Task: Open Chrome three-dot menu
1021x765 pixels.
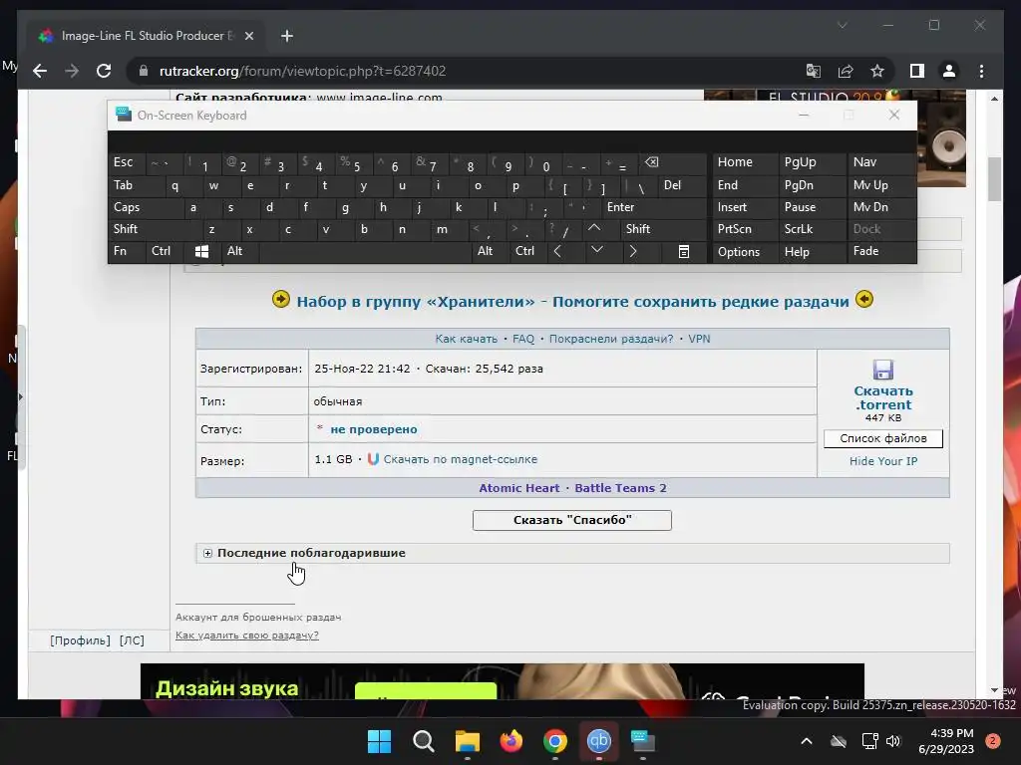Action: [981, 71]
